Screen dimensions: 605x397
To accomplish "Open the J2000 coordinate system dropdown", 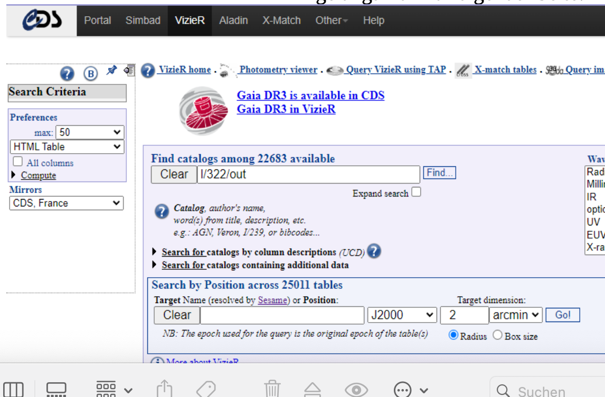I will click(402, 315).
